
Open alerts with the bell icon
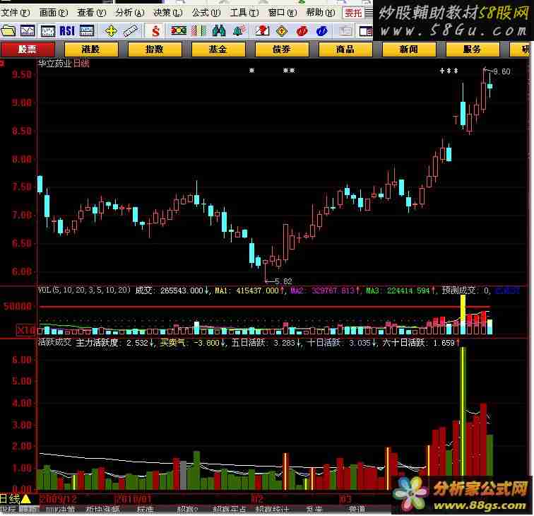click(x=239, y=31)
